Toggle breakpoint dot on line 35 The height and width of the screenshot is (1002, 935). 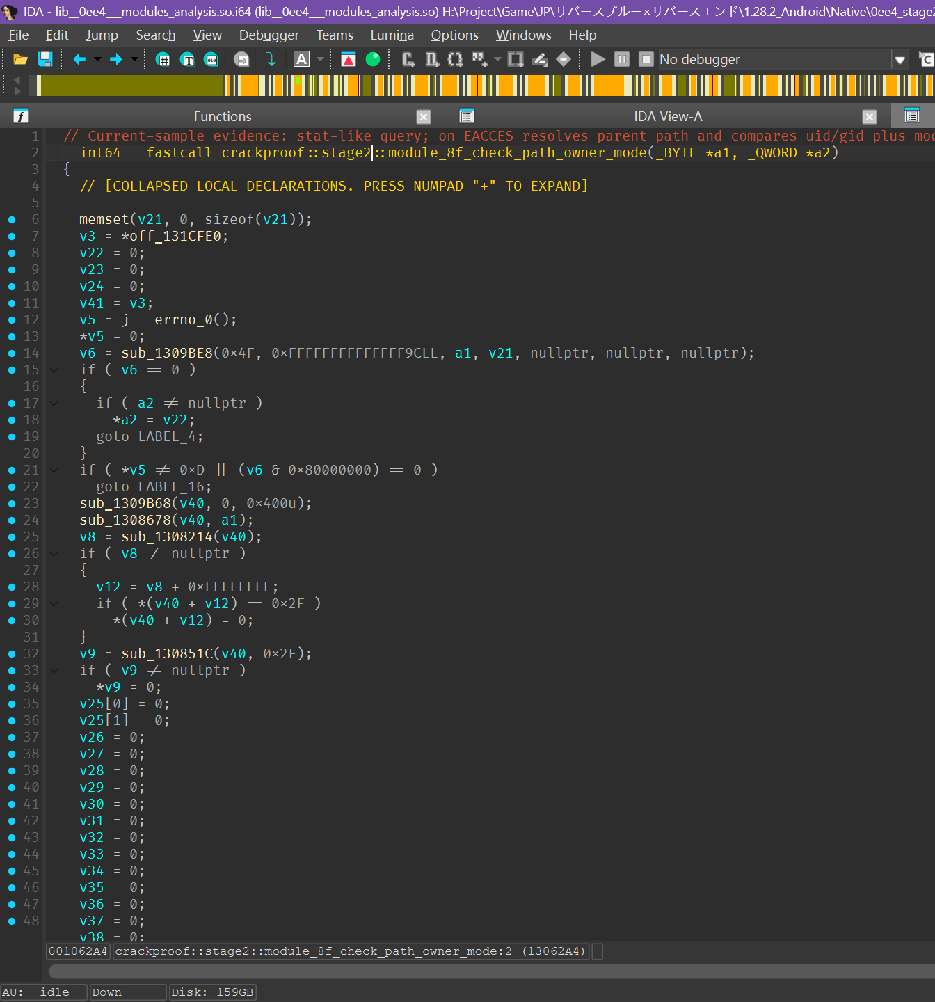coord(12,704)
